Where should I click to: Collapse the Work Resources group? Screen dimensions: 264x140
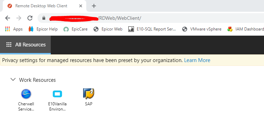point(13,80)
